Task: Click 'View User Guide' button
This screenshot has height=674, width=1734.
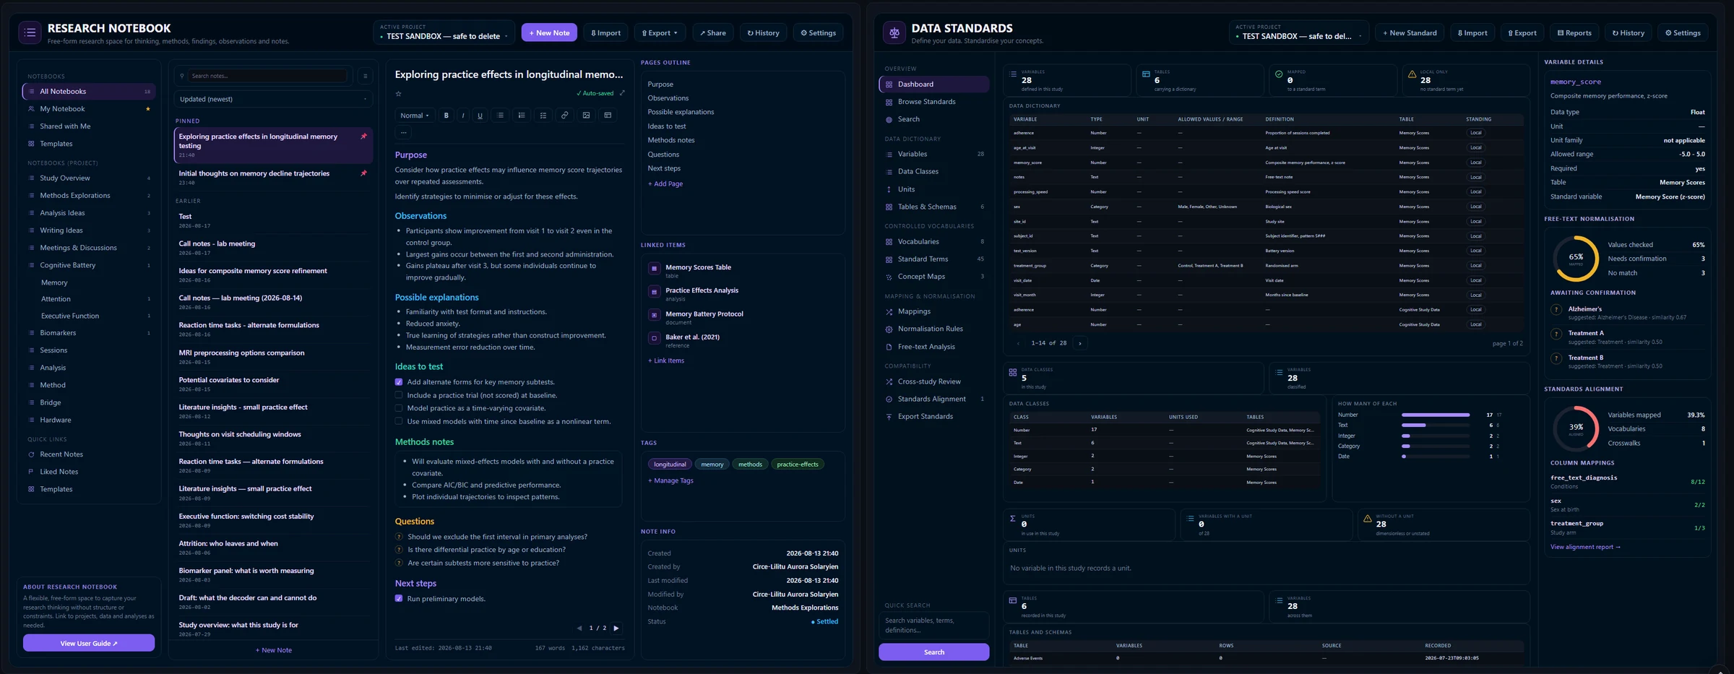Action: [89, 643]
